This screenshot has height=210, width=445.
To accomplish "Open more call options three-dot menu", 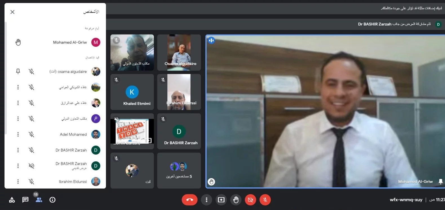I will click(x=207, y=200).
